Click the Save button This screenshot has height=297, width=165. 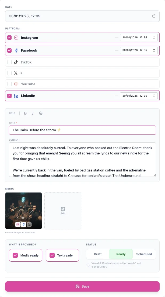(82, 286)
